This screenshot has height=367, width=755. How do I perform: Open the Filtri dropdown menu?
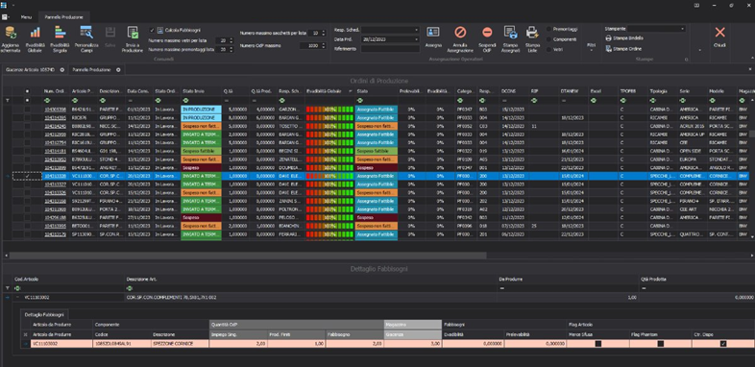point(592,47)
